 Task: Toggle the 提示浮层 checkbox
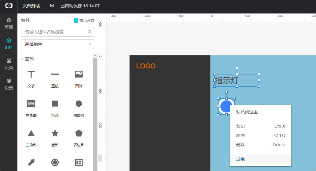pyautogui.click(x=76, y=21)
